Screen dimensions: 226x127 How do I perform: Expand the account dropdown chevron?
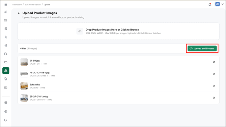click(x=222, y=4)
